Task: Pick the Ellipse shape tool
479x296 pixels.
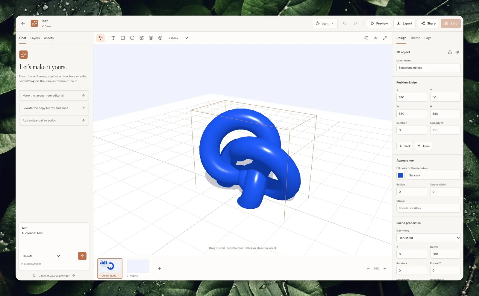Action: [132, 38]
